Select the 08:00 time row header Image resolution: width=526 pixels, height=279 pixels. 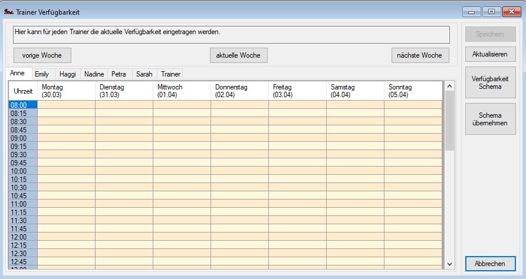tap(23, 105)
